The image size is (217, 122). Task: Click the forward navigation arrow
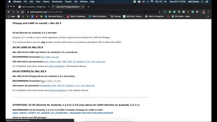[x=13, y=12]
